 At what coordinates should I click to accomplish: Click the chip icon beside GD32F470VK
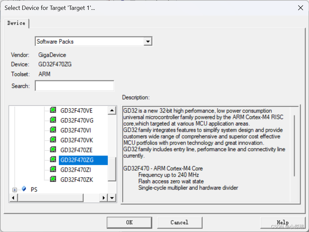point(53,139)
